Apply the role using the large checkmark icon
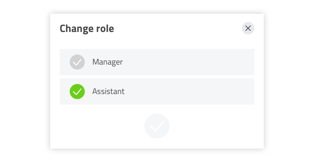Viewport: 314px width, 163px height. pos(157,126)
